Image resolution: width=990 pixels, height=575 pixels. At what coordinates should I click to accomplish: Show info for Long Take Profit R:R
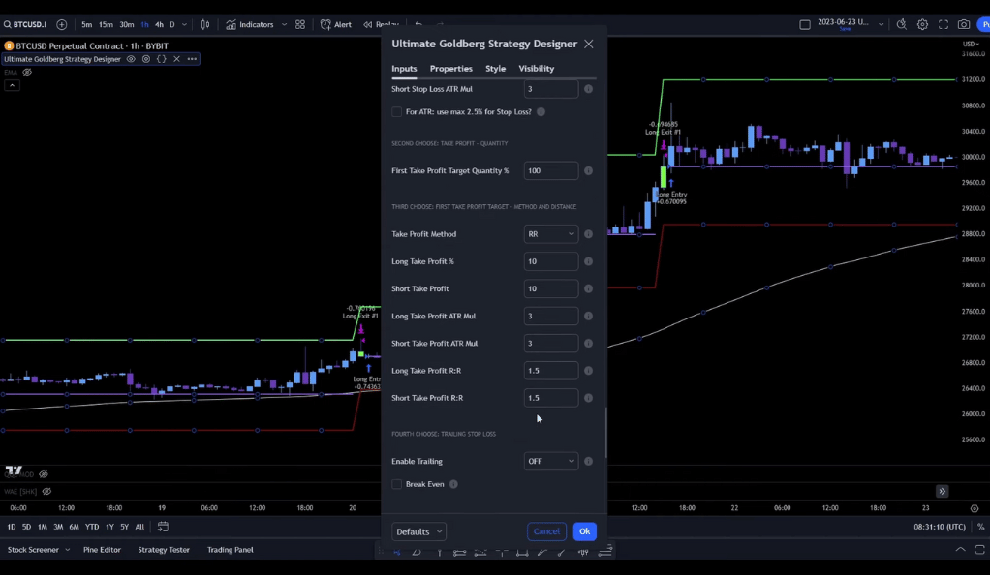point(588,371)
